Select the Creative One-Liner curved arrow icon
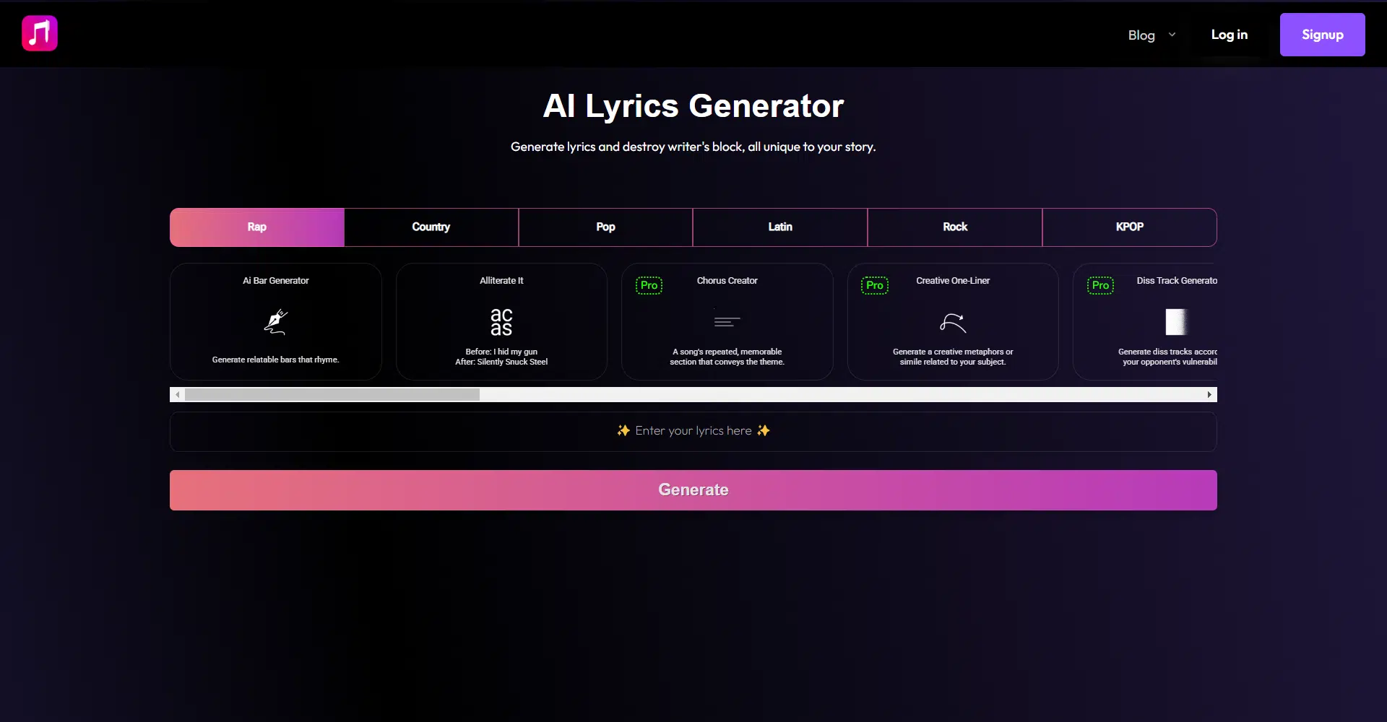The width and height of the screenshot is (1387, 722). (x=952, y=322)
